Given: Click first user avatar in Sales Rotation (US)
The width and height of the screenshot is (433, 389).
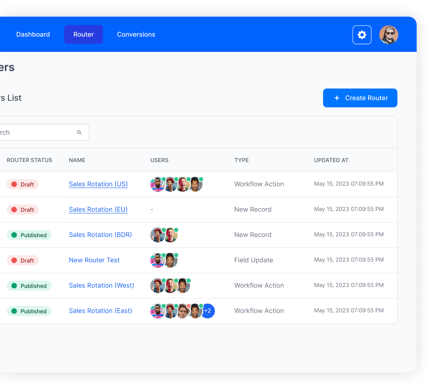Looking at the screenshot, I should coord(157,184).
